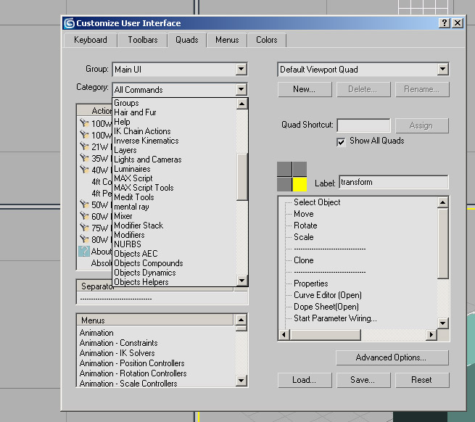475x422 pixels.
Task: Select Select Object in quad menu tree
Action: point(317,202)
